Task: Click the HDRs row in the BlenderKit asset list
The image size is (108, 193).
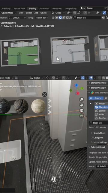Action: (101, 114)
